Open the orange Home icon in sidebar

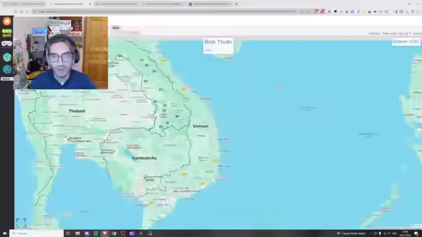pyautogui.click(x=7, y=21)
